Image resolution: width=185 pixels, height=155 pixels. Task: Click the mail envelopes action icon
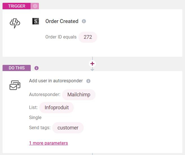(15, 85)
